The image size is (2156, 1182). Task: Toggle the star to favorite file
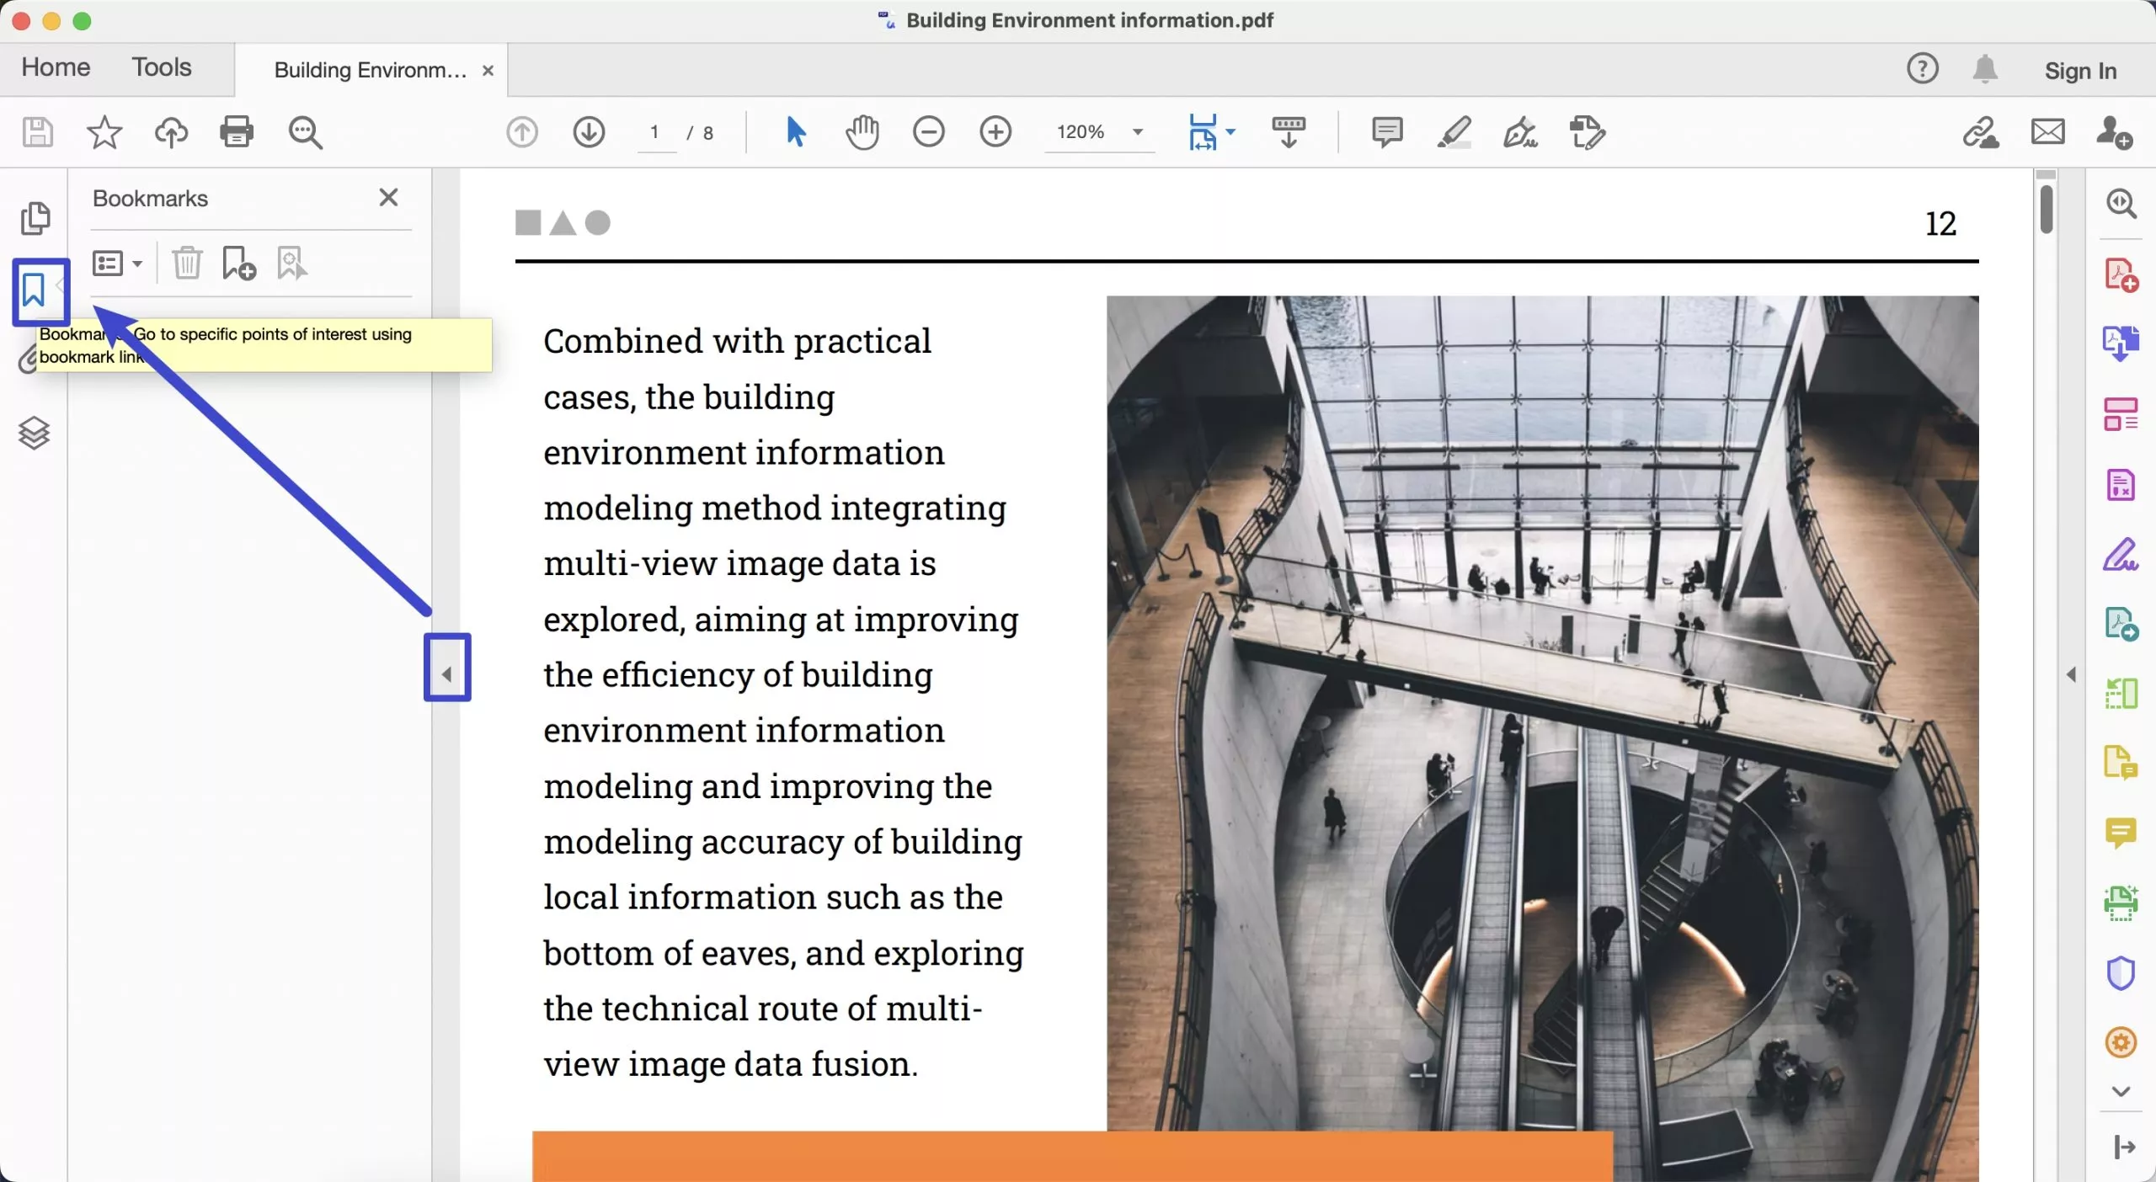(104, 132)
